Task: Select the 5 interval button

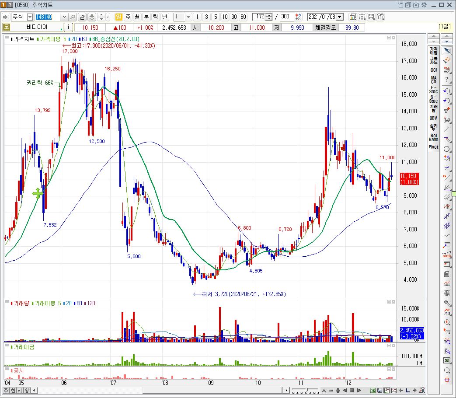Action: pyautogui.click(x=216, y=17)
